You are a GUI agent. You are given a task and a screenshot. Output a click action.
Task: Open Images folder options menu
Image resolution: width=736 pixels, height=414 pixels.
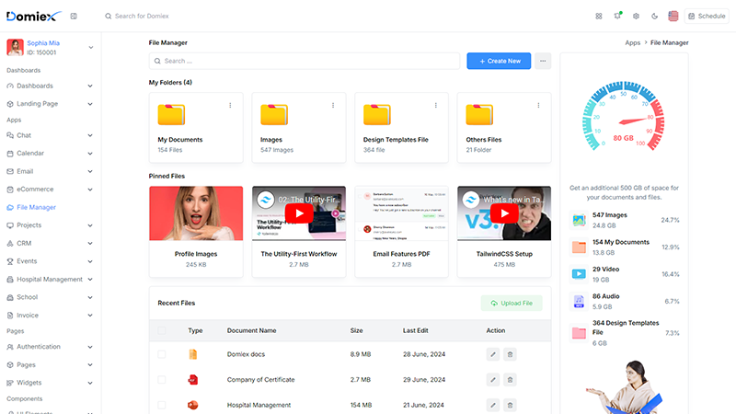[x=333, y=105]
